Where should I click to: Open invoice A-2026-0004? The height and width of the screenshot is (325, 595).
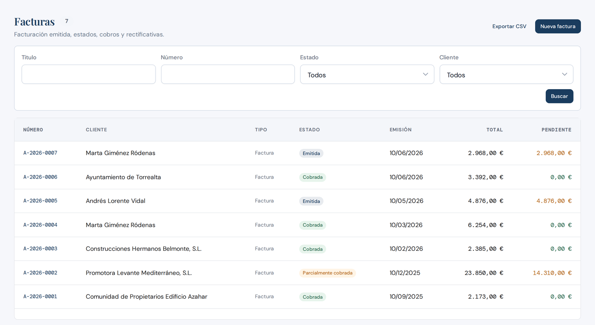[x=40, y=225]
